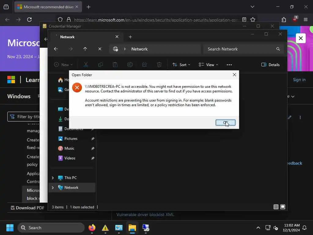Screen dimensions: 313x235
Task: Toggle Firefox reader view
Action: coord(244,20)
